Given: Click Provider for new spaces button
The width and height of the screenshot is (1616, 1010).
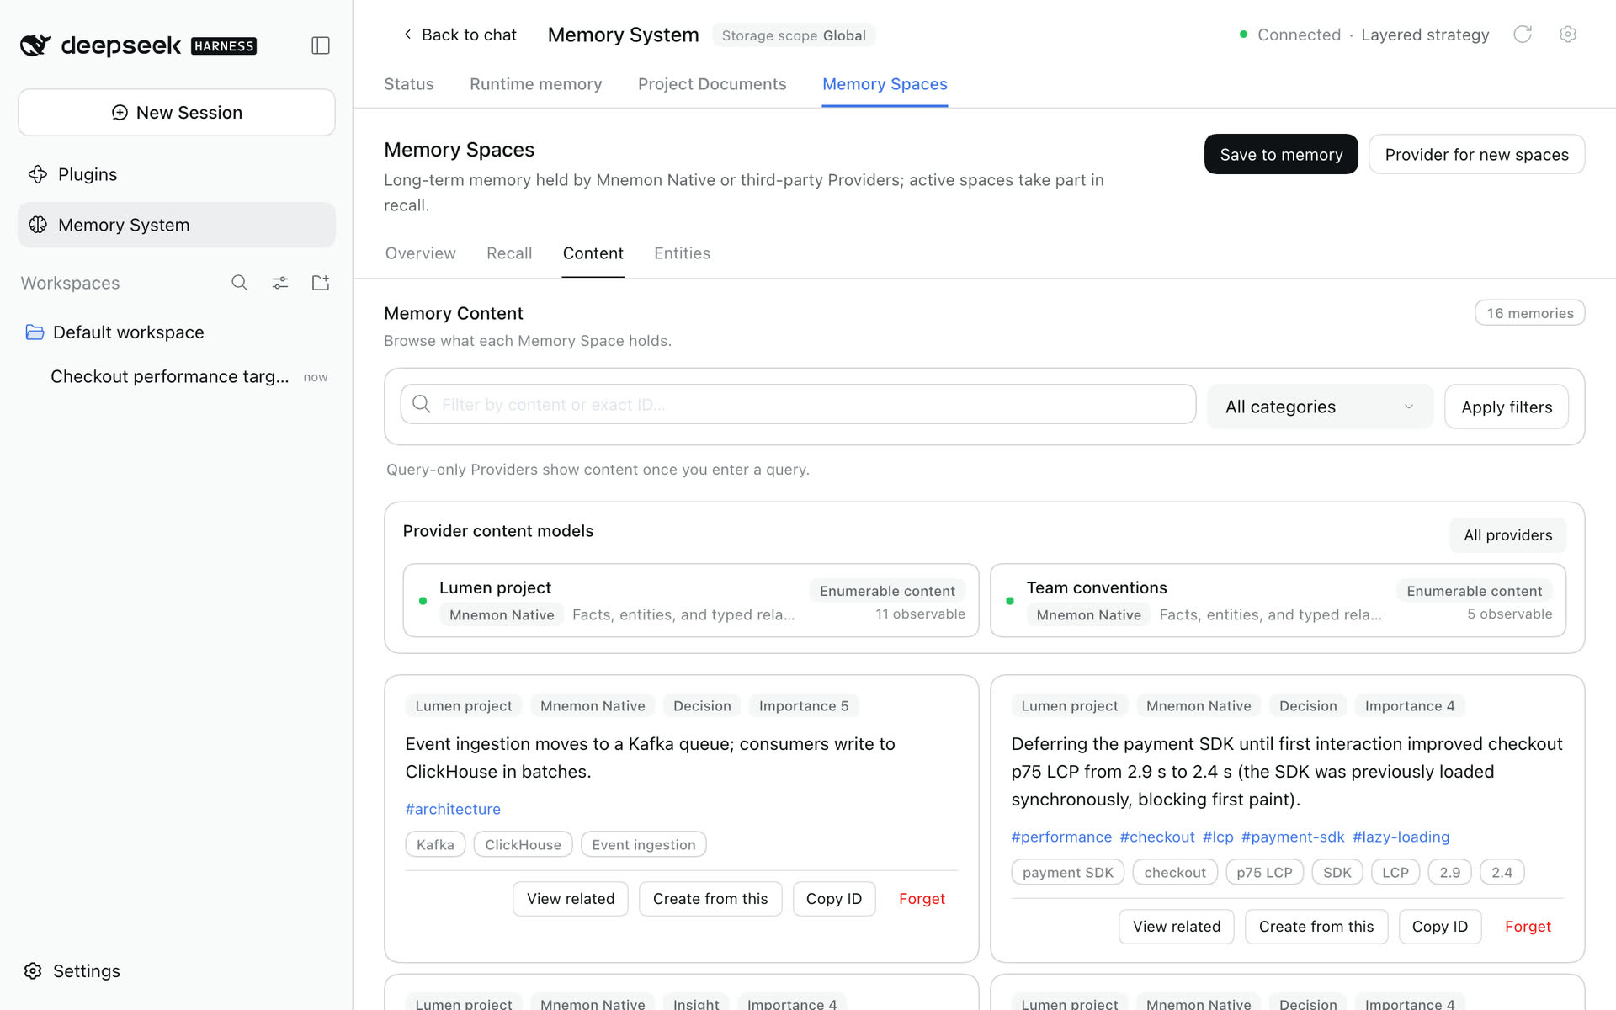Looking at the screenshot, I should [1477, 155].
